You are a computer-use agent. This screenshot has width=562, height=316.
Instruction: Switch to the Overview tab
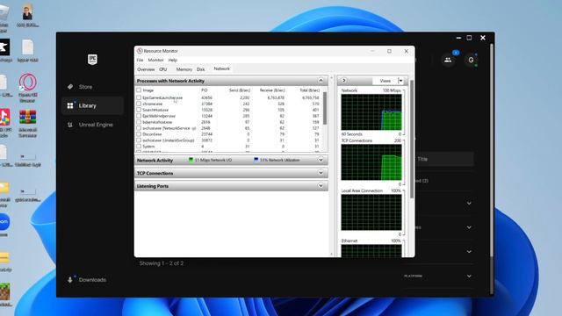coord(146,69)
